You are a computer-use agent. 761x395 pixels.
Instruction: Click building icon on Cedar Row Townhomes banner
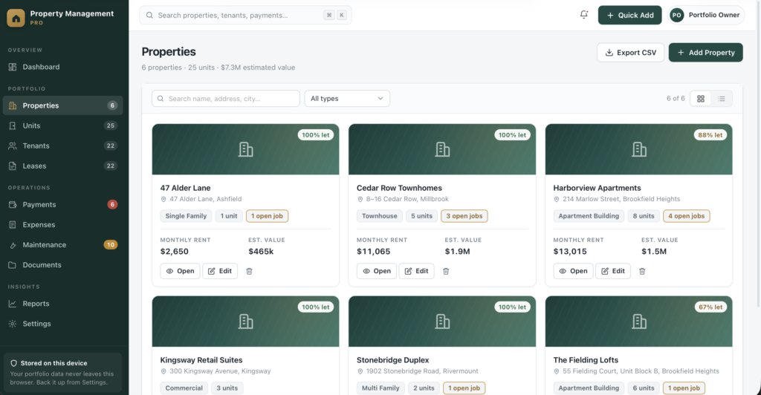tap(442, 149)
